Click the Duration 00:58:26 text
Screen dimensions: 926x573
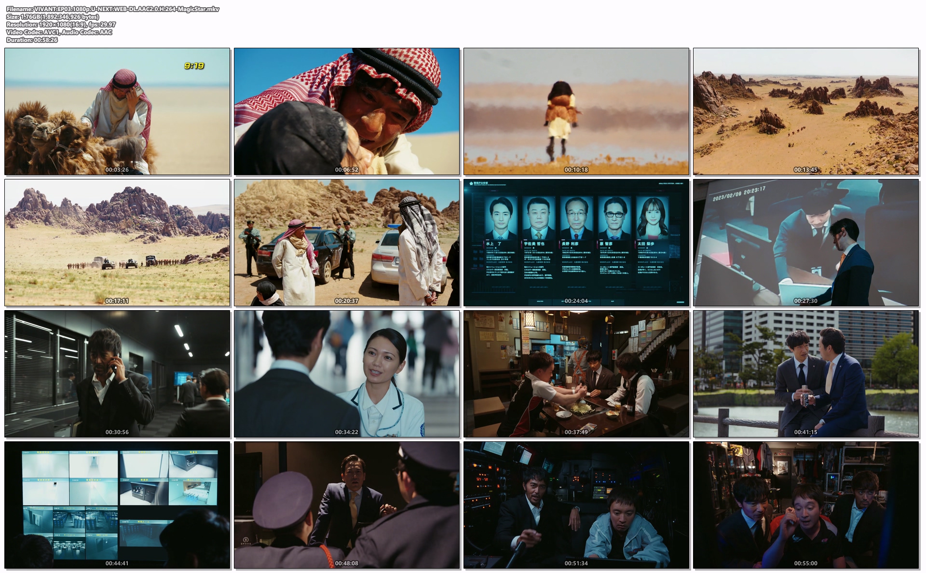point(32,40)
